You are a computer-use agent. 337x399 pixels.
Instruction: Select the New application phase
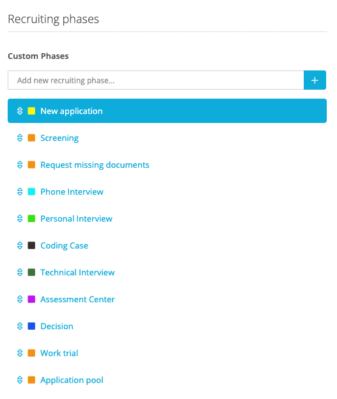(x=168, y=111)
